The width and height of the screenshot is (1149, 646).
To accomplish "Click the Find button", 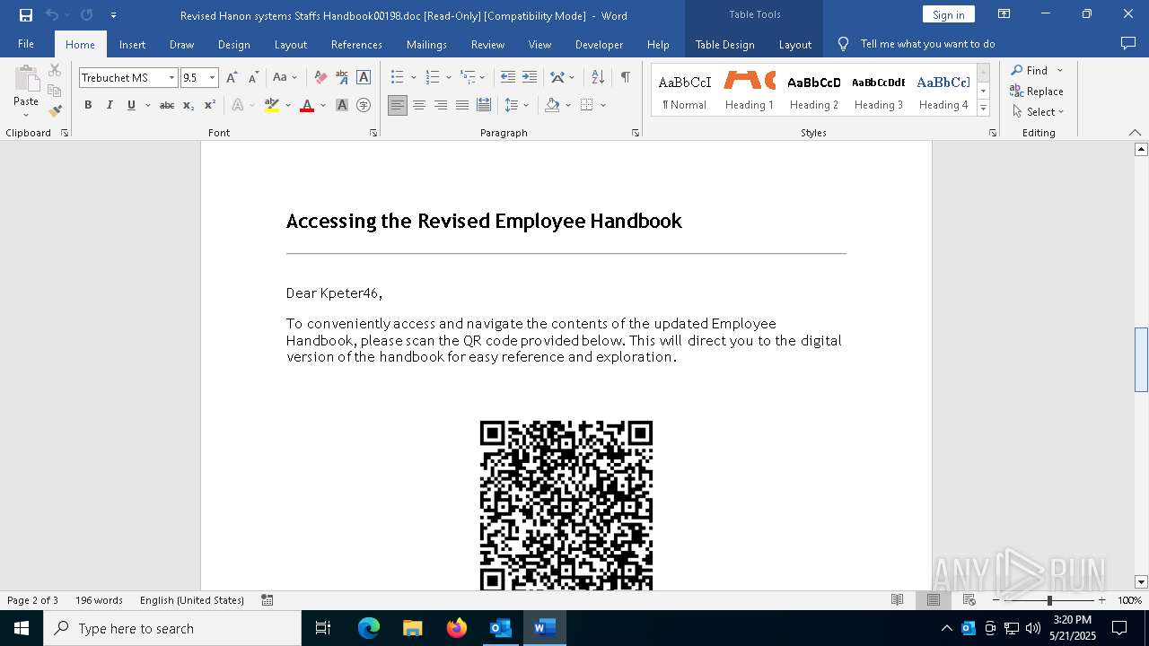I will pos(1030,70).
